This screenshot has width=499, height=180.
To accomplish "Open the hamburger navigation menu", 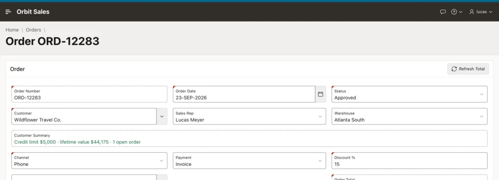I will [x=9, y=12].
